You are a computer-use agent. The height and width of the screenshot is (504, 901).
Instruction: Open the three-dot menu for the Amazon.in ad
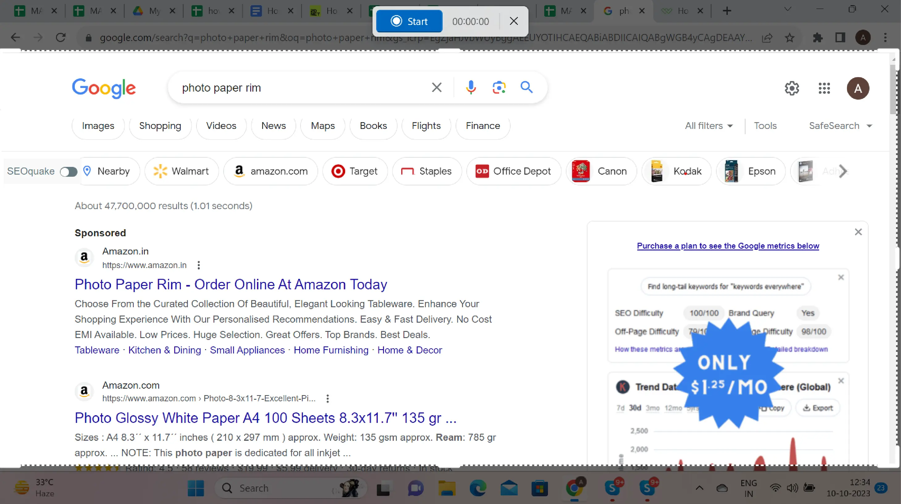click(x=199, y=265)
